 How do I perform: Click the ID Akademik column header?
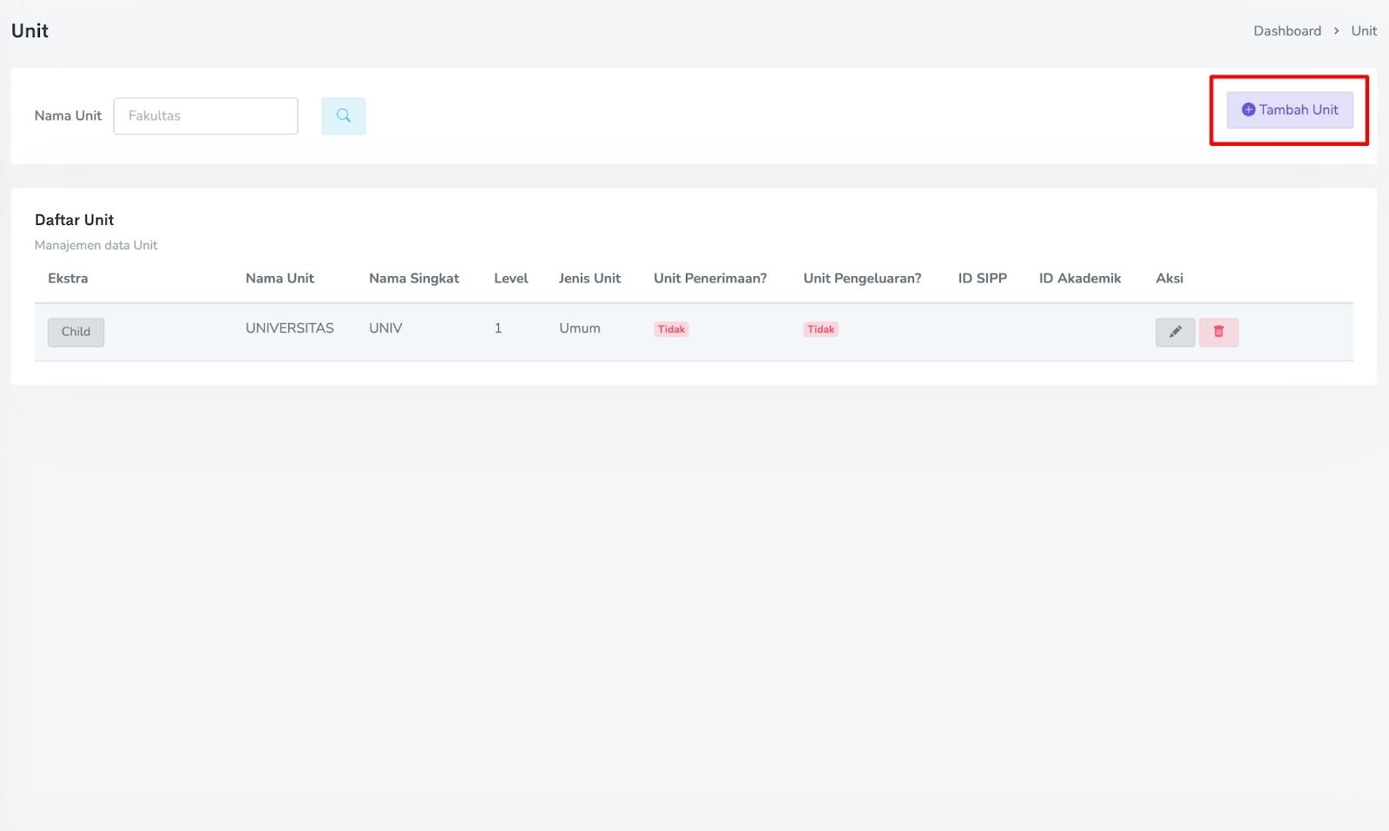point(1079,279)
